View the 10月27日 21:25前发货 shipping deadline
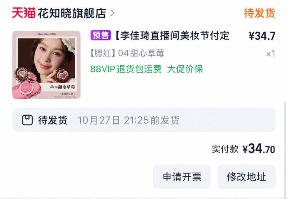The image size is (288, 199). (x=128, y=120)
